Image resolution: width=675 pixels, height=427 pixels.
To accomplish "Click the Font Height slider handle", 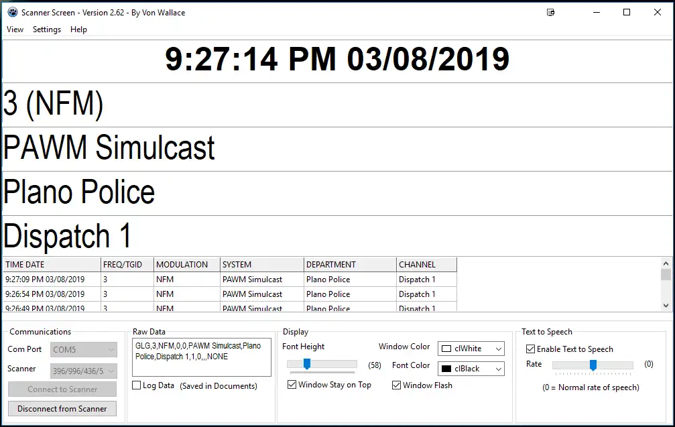I will pos(307,364).
